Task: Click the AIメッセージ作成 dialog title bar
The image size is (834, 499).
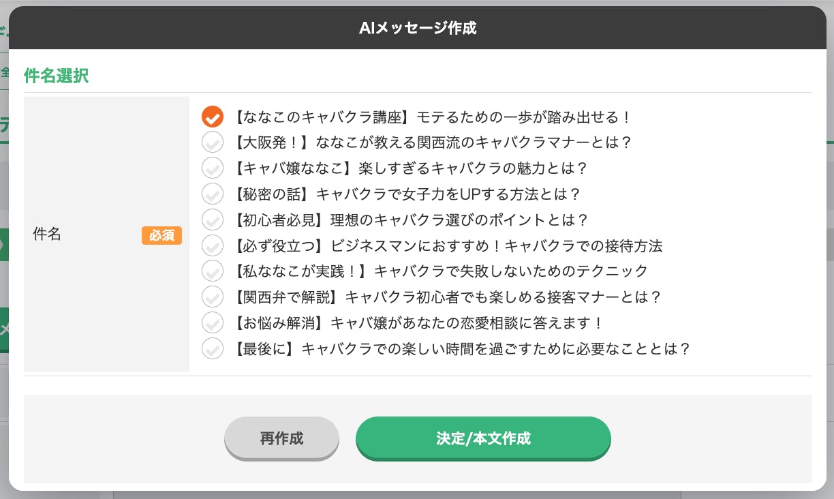Action: click(x=417, y=28)
